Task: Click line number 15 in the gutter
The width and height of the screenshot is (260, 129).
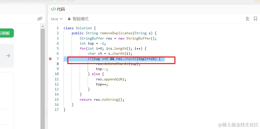Action: 57,100
